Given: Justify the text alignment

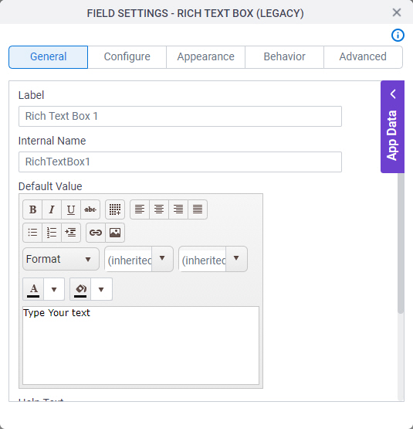Looking at the screenshot, I should tap(198, 209).
